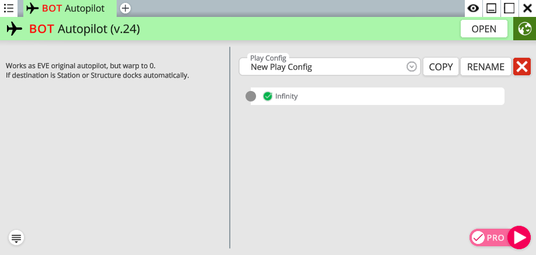Viewport: 536px width, 255px height.
Task: Click the vertical panel divider bar
Action: click(x=230, y=148)
